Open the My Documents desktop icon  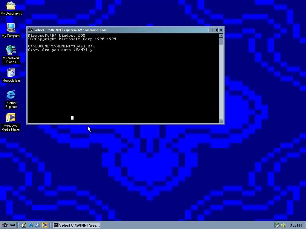(x=11, y=8)
